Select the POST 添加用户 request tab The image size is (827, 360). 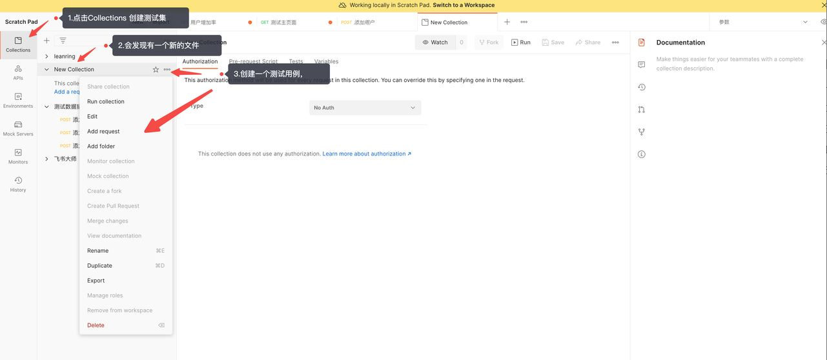click(376, 22)
